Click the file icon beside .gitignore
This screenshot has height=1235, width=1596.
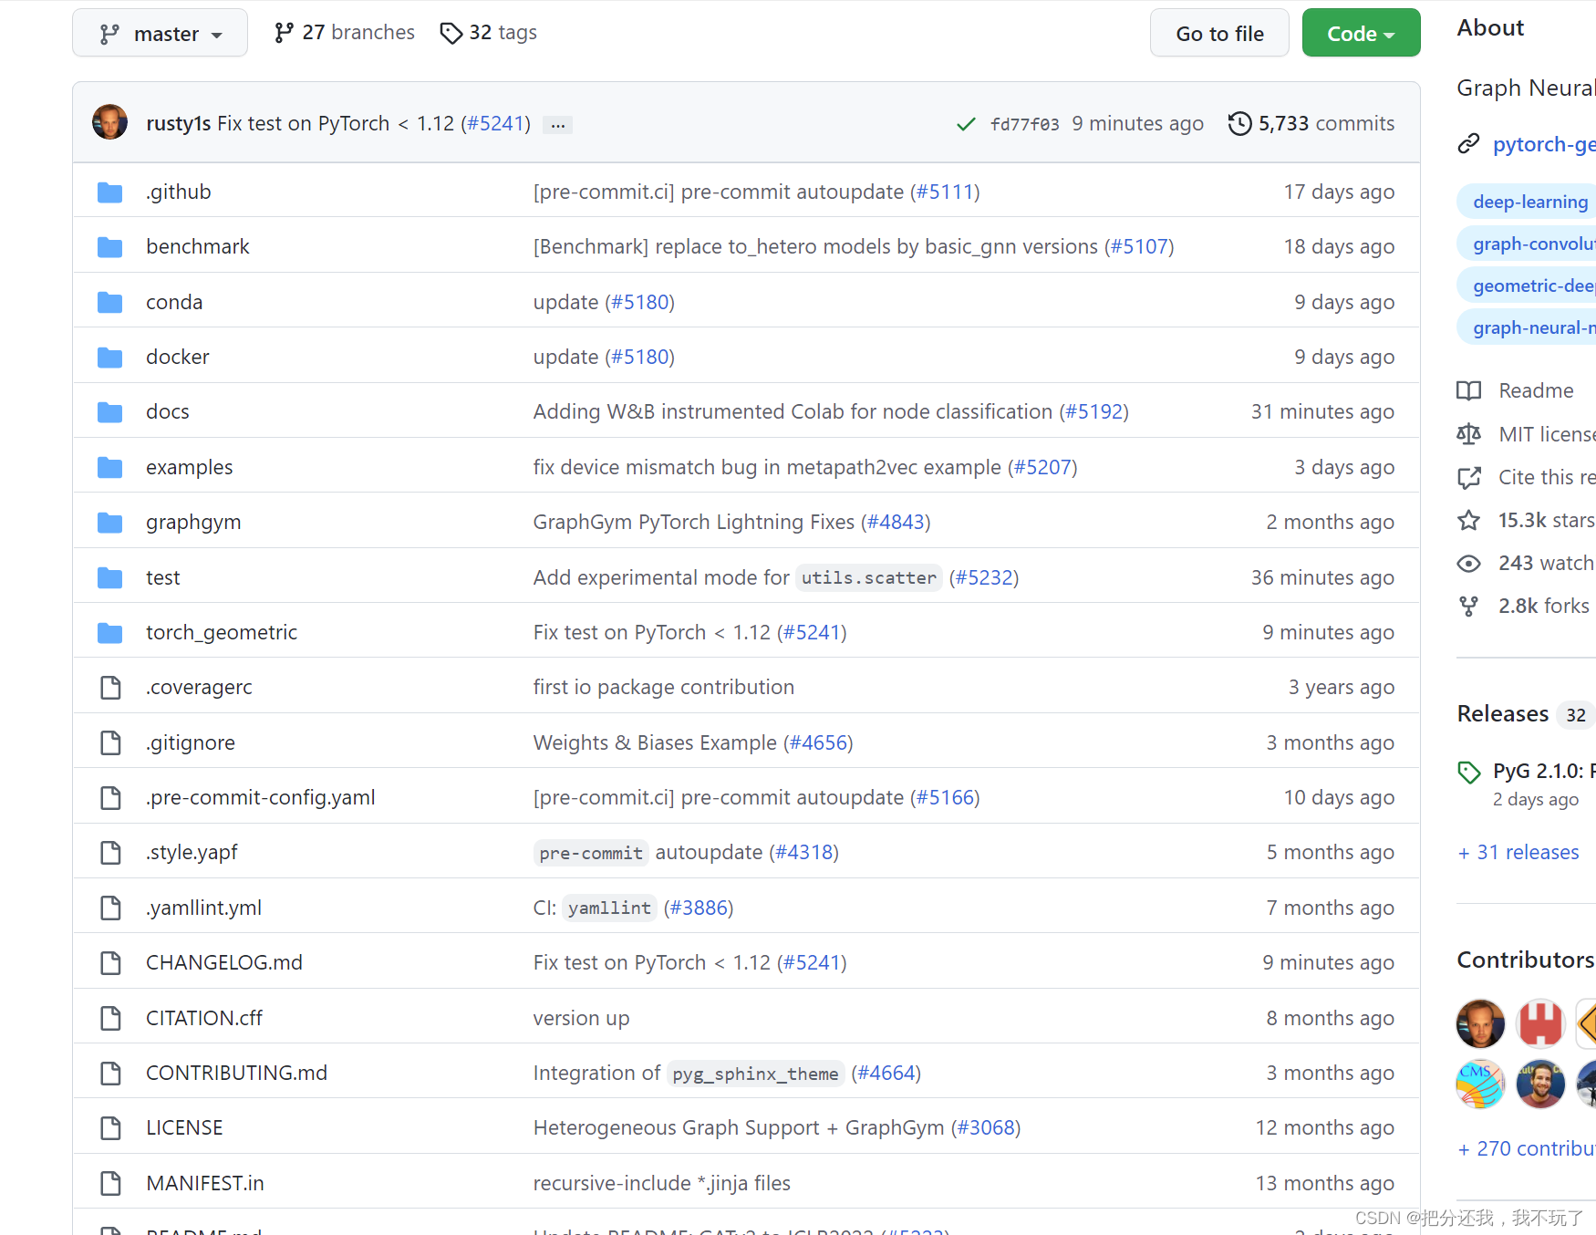point(110,742)
